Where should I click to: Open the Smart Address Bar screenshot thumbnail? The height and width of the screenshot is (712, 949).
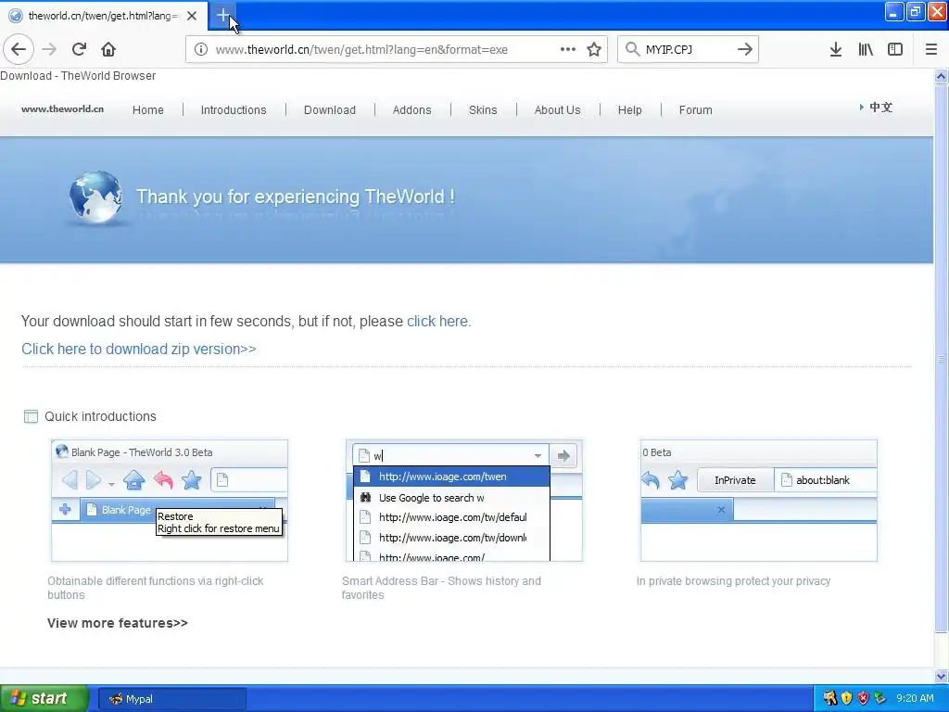point(464,501)
